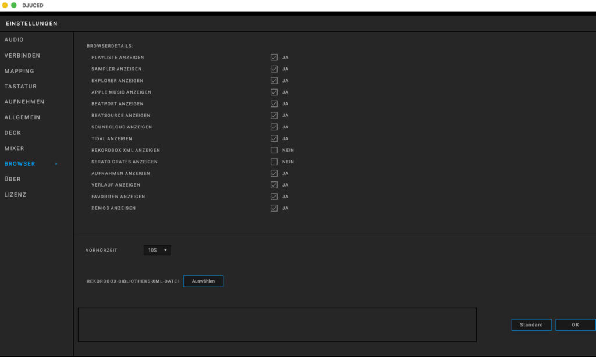Image resolution: width=596 pixels, height=357 pixels.
Task: Disable Verlauf anzeigen checkbox
Action: tap(274, 185)
